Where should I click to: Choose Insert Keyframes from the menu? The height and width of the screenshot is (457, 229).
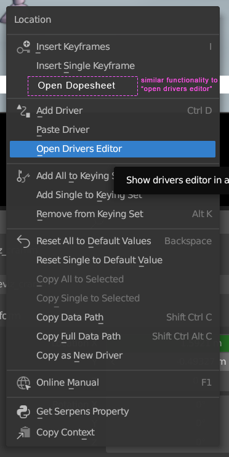coord(113,47)
